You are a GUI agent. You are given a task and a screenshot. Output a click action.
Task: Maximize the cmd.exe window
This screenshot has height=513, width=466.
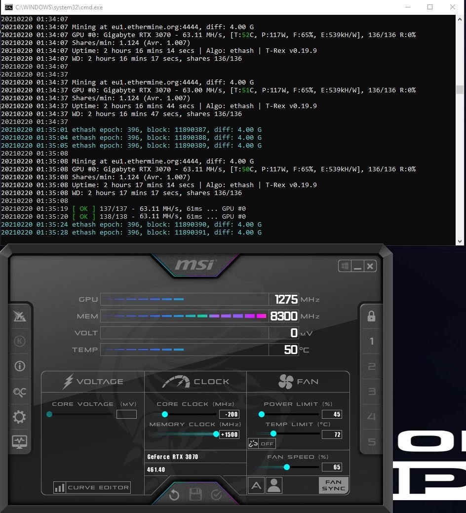pos(430,7)
